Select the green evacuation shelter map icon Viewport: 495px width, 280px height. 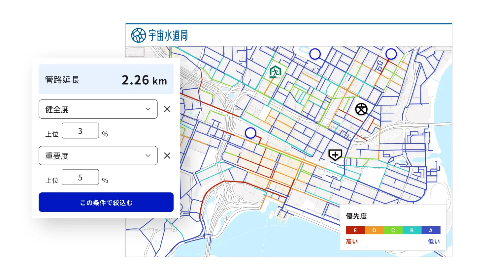[x=275, y=71]
